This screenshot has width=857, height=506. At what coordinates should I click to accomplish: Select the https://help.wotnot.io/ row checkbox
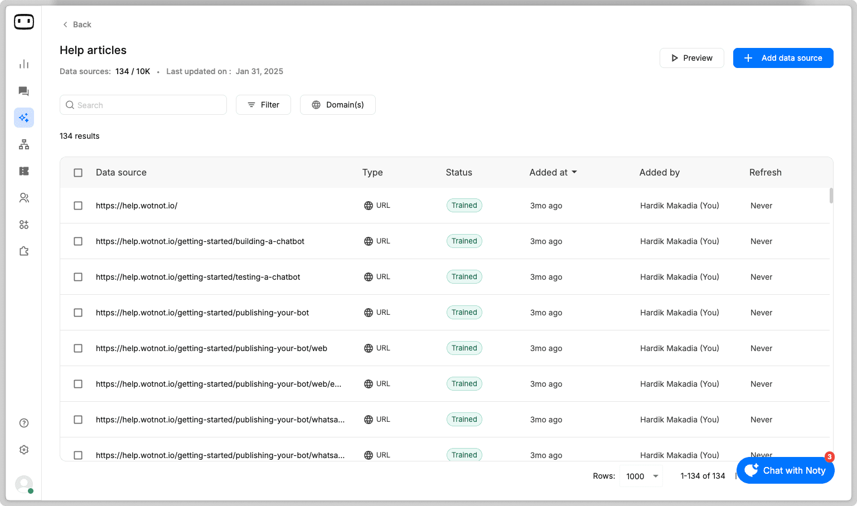coord(78,206)
